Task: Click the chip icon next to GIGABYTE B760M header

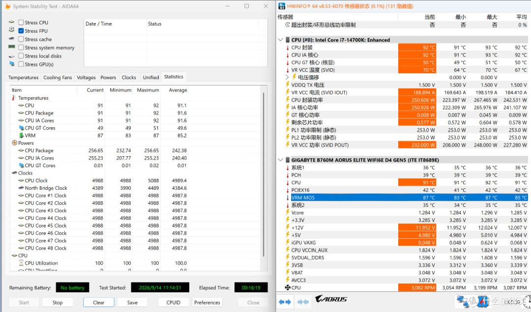Action: tap(288, 160)
